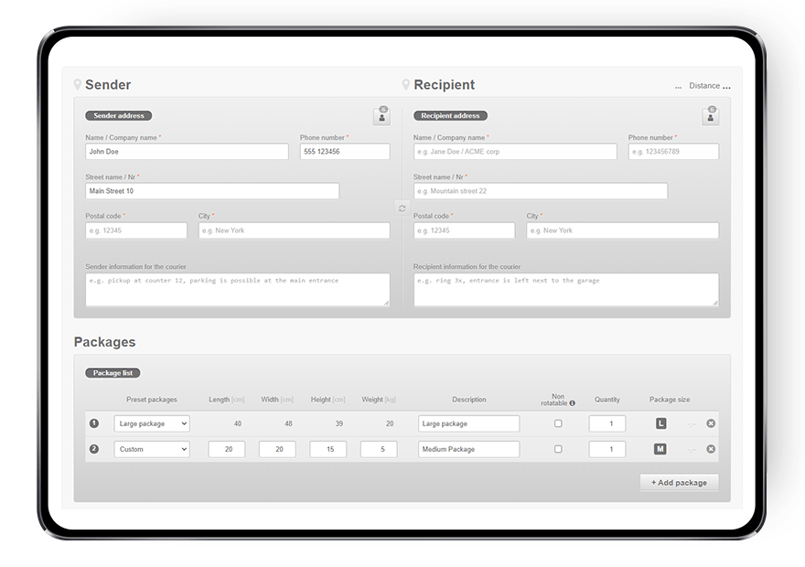Image resolution: width=805 pixels, height=567 pixels.
Task: Tick Non rotatable for Medium Package row
Action: pyautogui.click(x=558, y=449)
